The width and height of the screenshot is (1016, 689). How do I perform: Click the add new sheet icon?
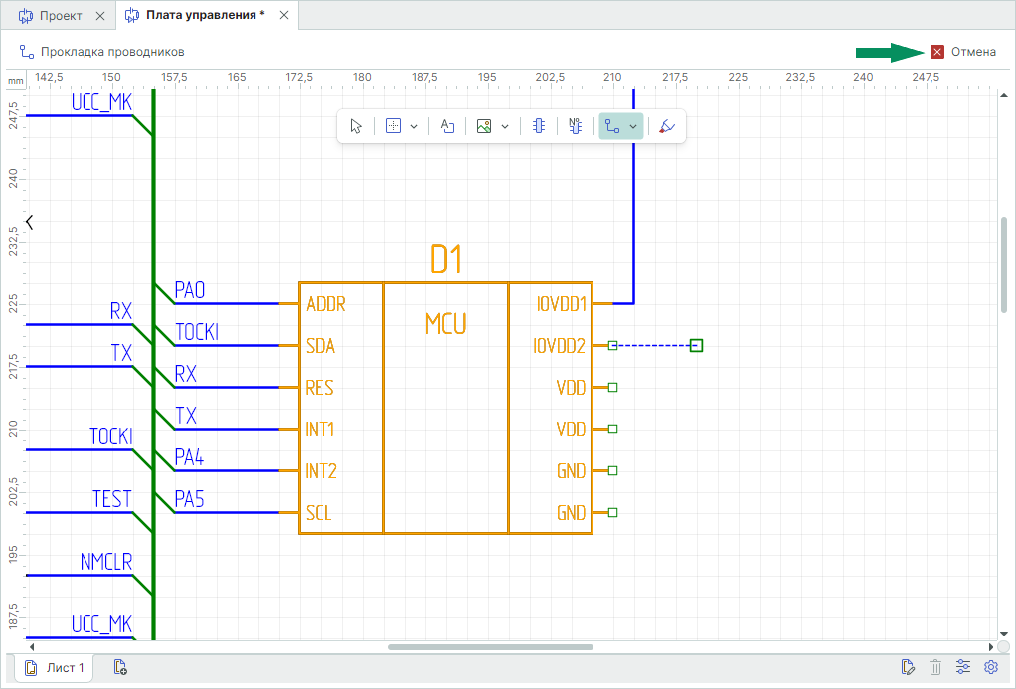[x=120, y=667]
